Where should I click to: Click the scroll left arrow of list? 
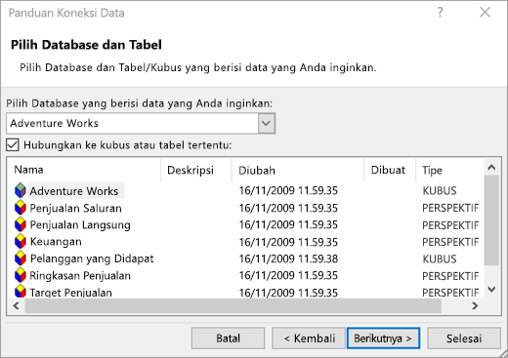16,305
